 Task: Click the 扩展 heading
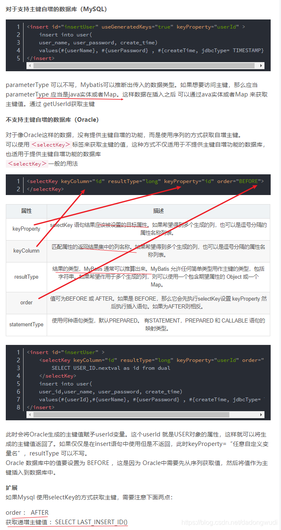tap(12, 488)
